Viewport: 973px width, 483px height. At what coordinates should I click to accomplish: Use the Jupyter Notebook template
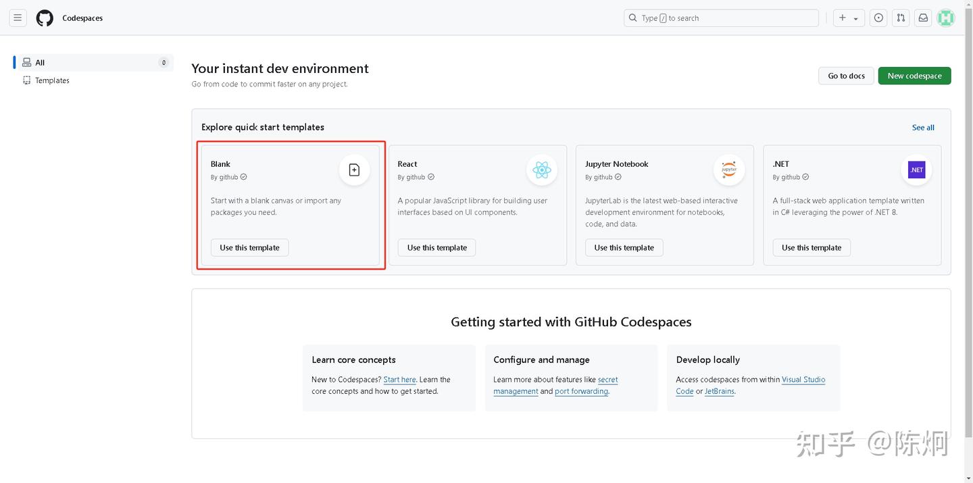[x=624, y=248]
